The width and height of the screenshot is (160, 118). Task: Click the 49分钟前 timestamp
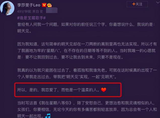point(24,11)
